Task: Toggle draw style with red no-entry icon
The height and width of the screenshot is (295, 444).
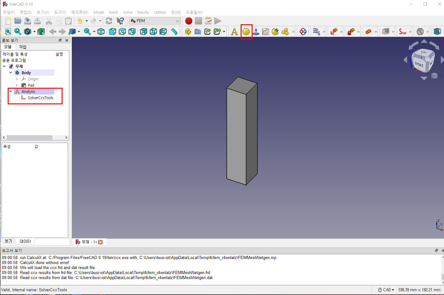Action: (28, 32)
